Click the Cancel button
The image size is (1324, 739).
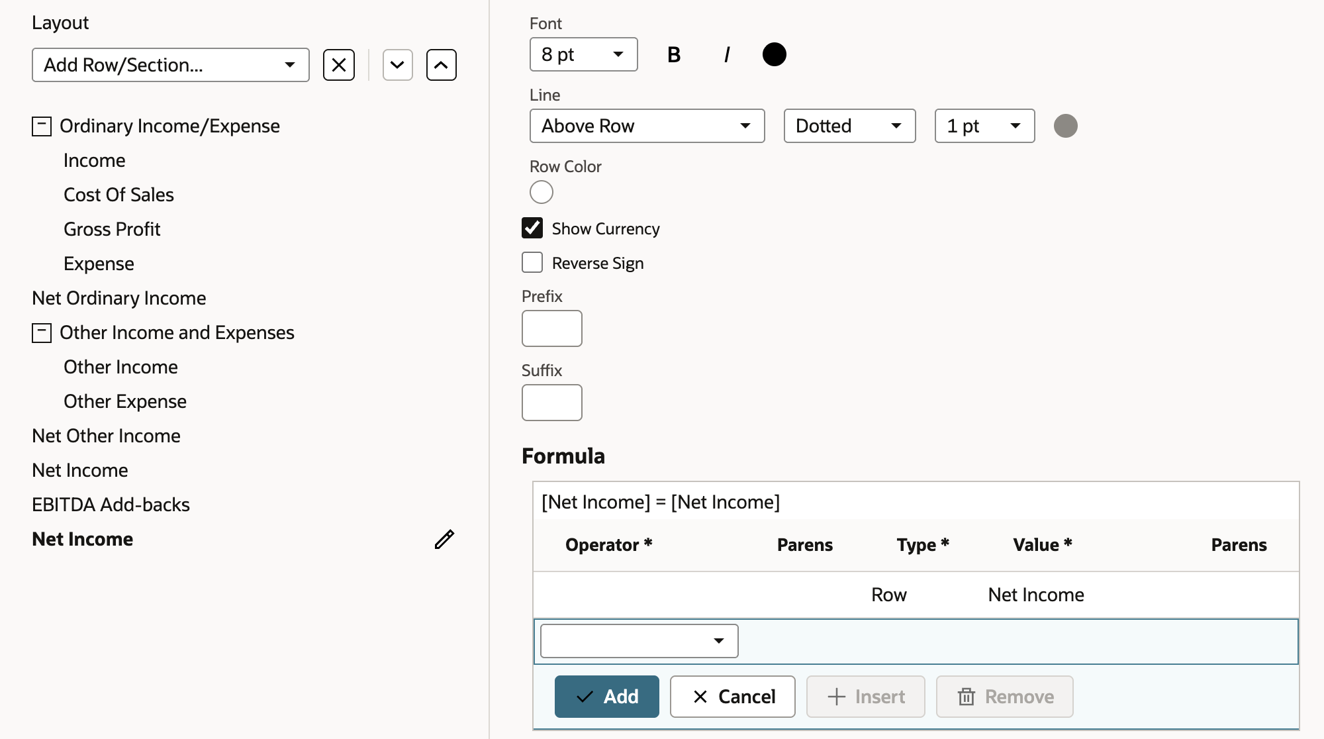pos(733,697)
